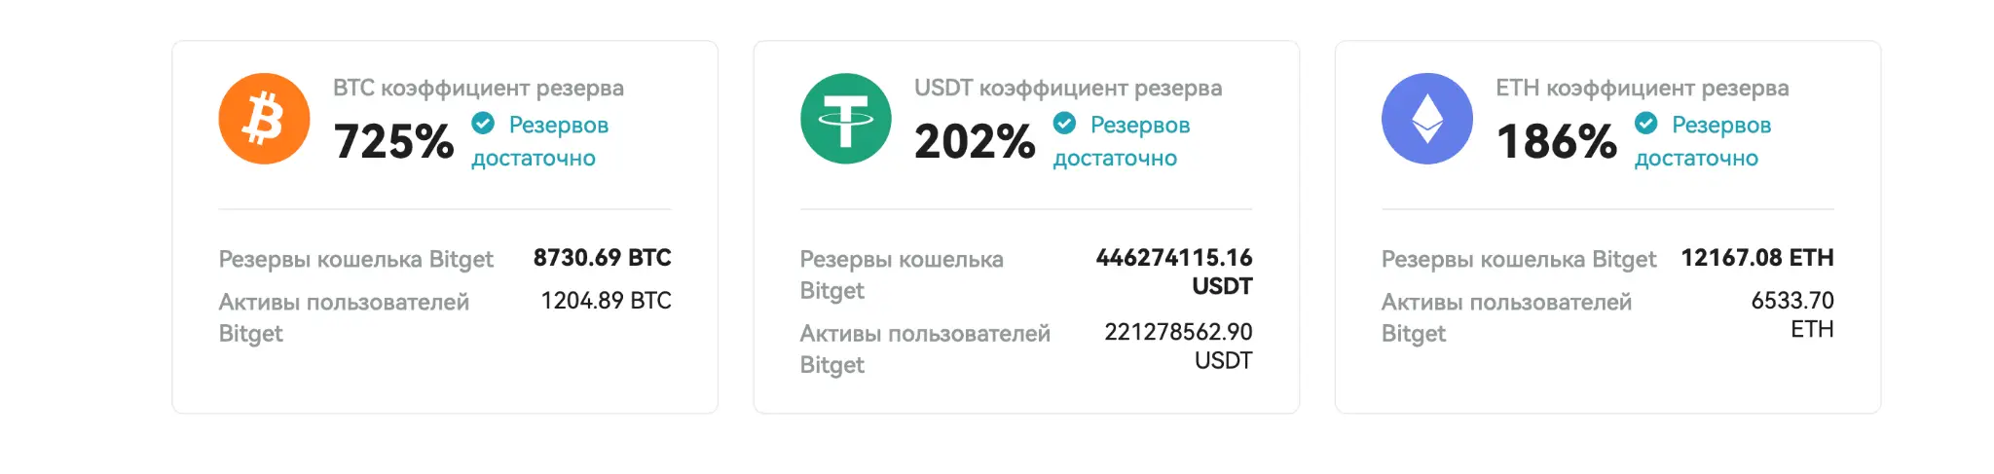
Task: Click the 6533.70 ETH user assets amount
Action: click(1792, 315)
